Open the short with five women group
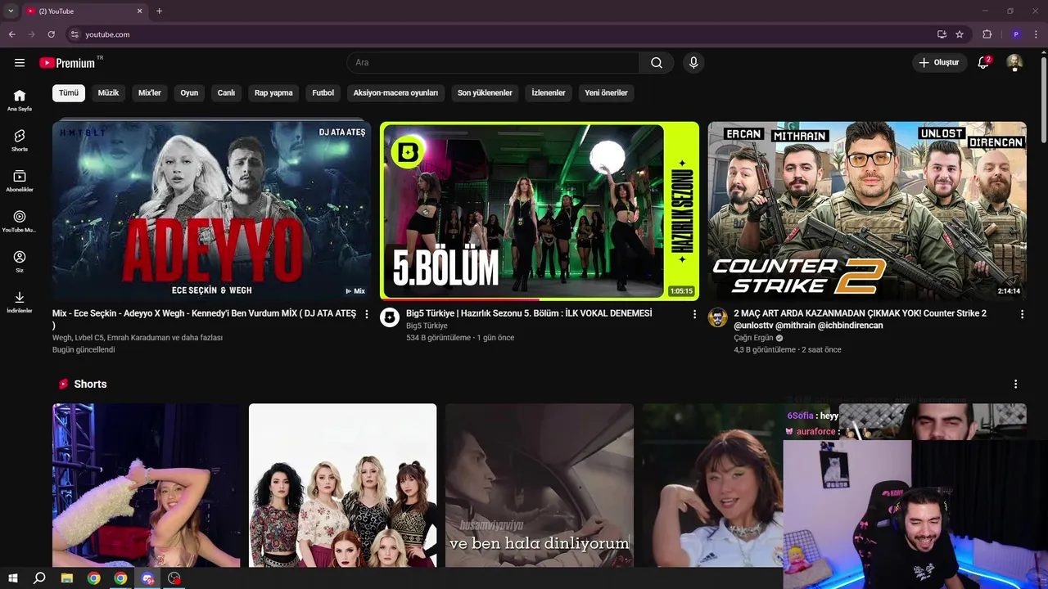The height and width of the screenshot is (589, 1048). (342, 485)
